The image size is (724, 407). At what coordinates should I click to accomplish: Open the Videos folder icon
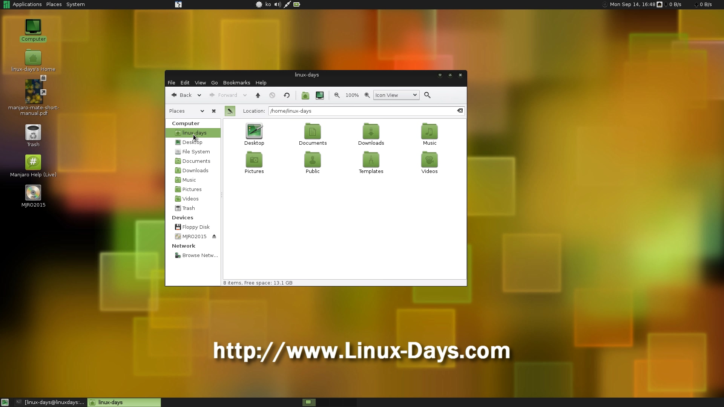tap(429, 162)
